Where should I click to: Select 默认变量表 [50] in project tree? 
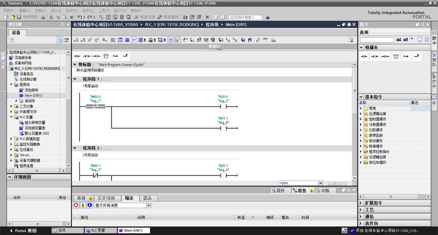(x=37, y=133)
